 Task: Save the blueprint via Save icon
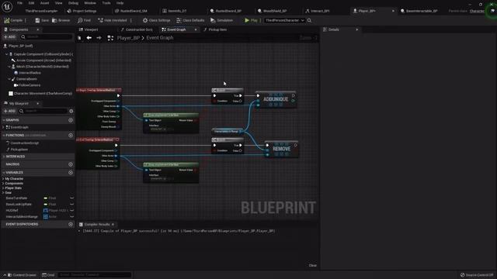[37, 20]
